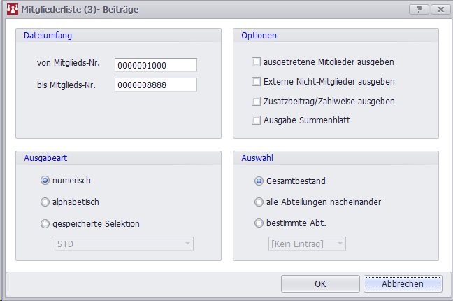This screenshot has height=301, width=453.
Task: Select 'gespeicherte Selektion' radio option
Action: (45, 223)
